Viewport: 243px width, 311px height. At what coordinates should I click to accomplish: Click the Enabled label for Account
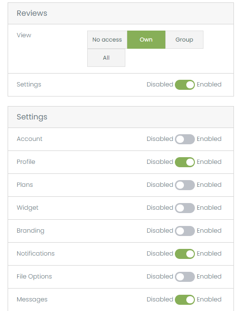coord(209,139)
